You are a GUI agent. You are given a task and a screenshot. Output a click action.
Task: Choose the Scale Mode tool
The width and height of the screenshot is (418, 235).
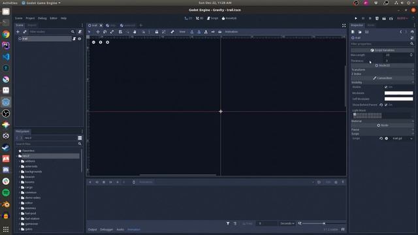coord(112,32)
